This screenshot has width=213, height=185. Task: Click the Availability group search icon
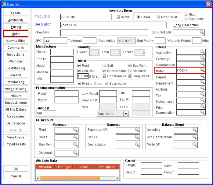click(202, 52)
